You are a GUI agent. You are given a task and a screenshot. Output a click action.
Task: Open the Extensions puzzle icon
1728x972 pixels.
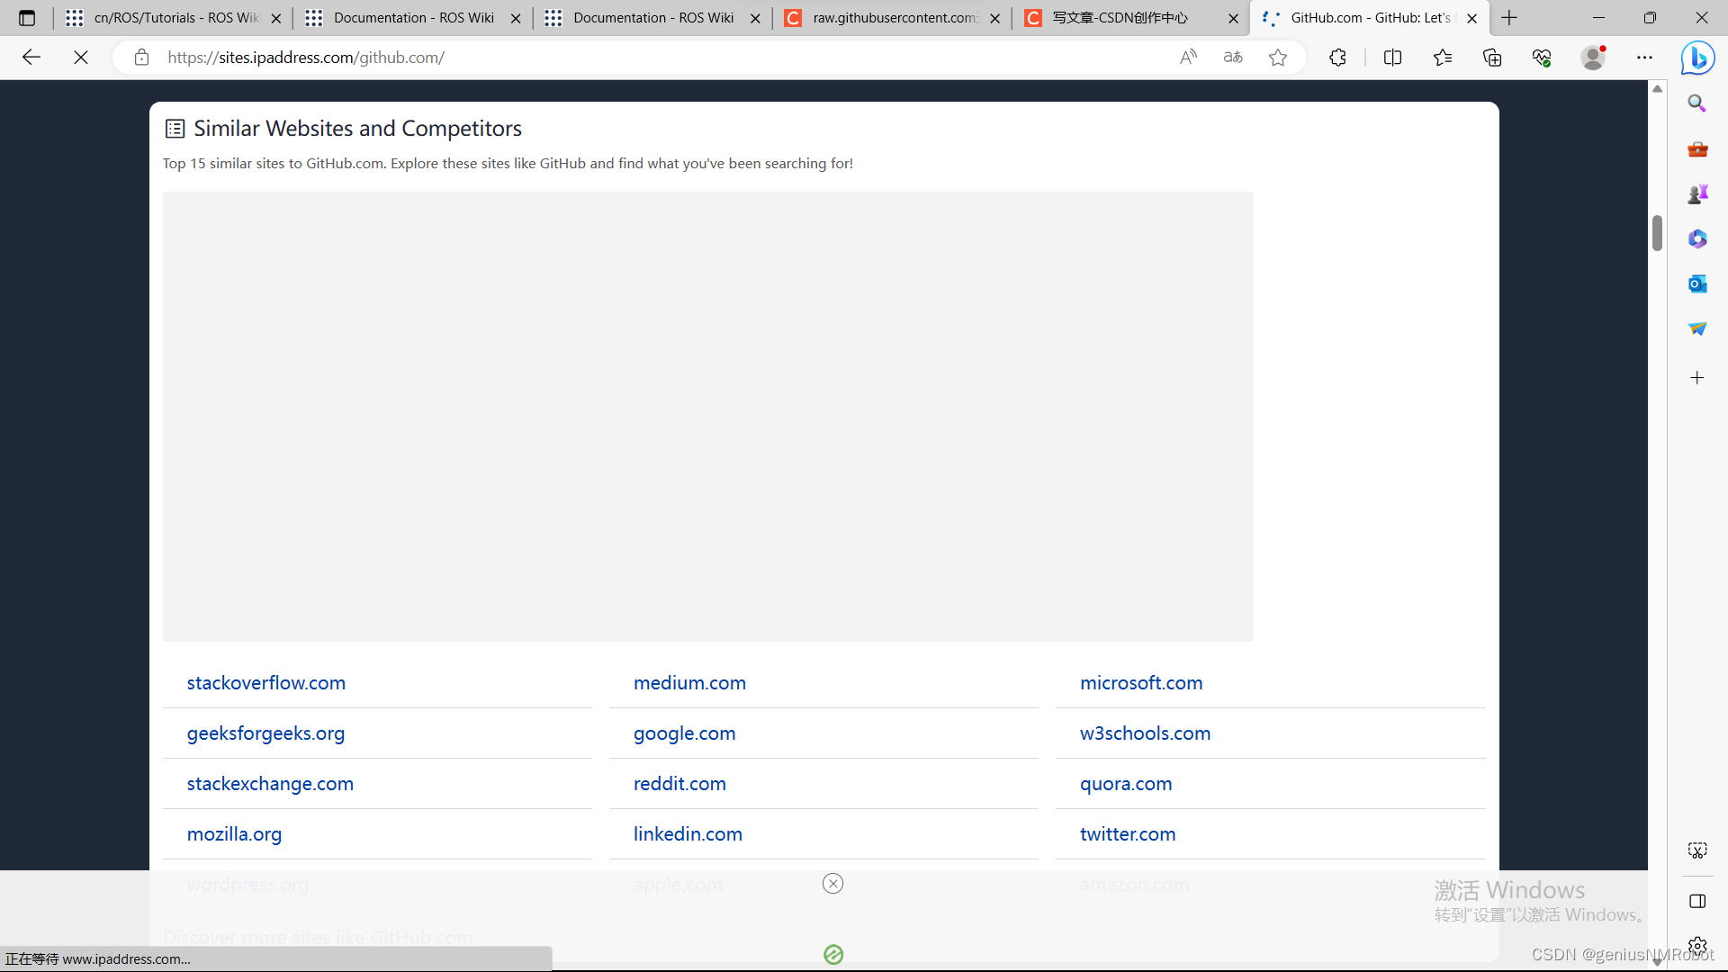1337,58
